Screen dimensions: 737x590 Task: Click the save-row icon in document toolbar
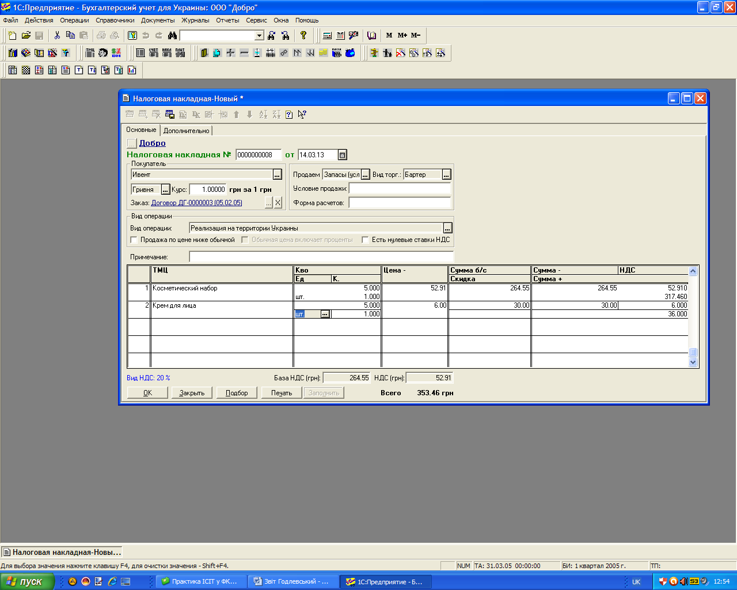point(169,115)
